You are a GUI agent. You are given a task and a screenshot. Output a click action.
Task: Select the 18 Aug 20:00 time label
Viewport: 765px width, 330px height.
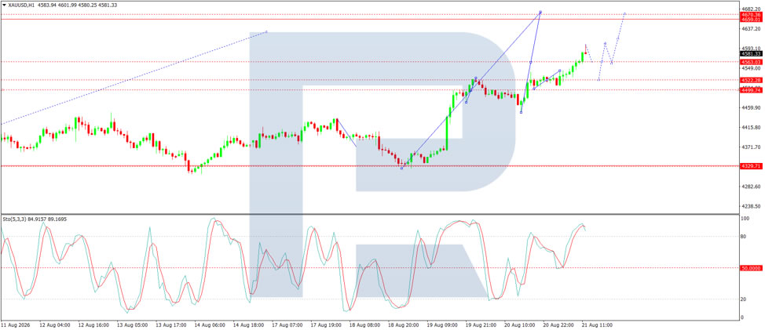[x=403, y=325]
